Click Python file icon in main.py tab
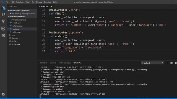Viewport: 177px width, 99px height. pos(40,7)
